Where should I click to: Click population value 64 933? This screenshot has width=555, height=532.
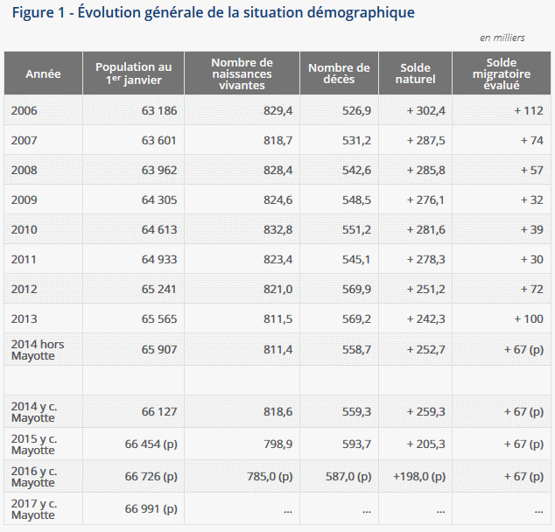point(159,259)
